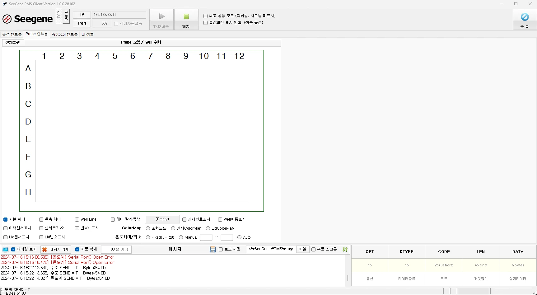The height and width of the screenshot is (295, 537).
Task: Enable 통신패킷 표시 안함 checkbox
Action: point(205,23)
